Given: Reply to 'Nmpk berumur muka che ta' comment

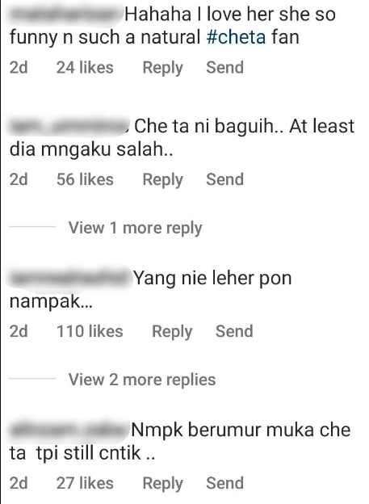Looking at the screenshot, I should [x=162, y=484].
